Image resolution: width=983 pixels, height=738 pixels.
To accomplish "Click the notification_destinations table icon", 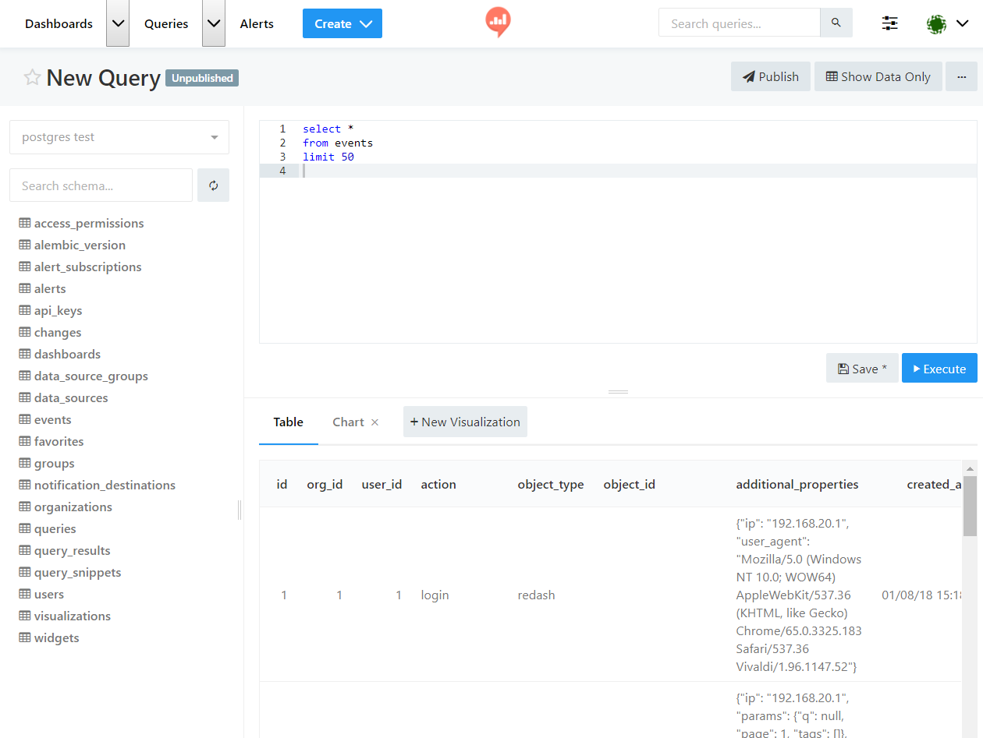I will click(25, 486).
